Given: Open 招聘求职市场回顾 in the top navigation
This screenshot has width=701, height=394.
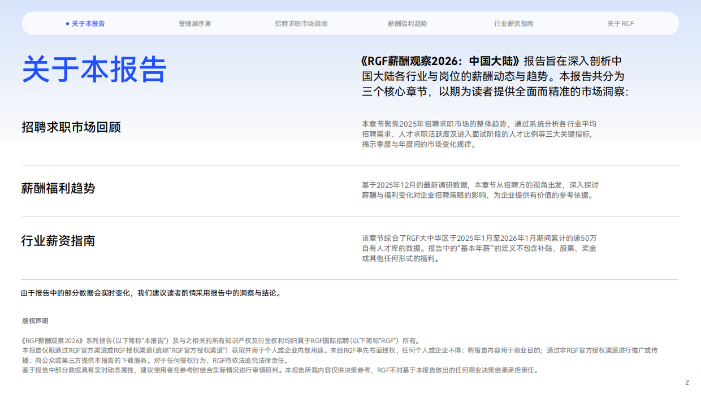Looking at the screenshot, I should point(302,23).
